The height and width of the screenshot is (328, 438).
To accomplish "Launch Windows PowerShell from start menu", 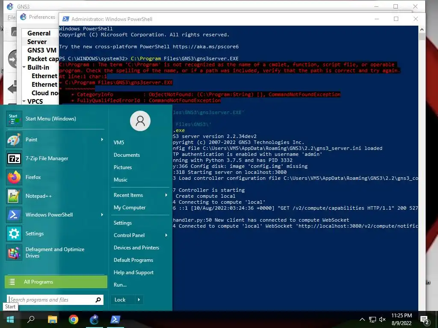I will [x=55, y=215].
